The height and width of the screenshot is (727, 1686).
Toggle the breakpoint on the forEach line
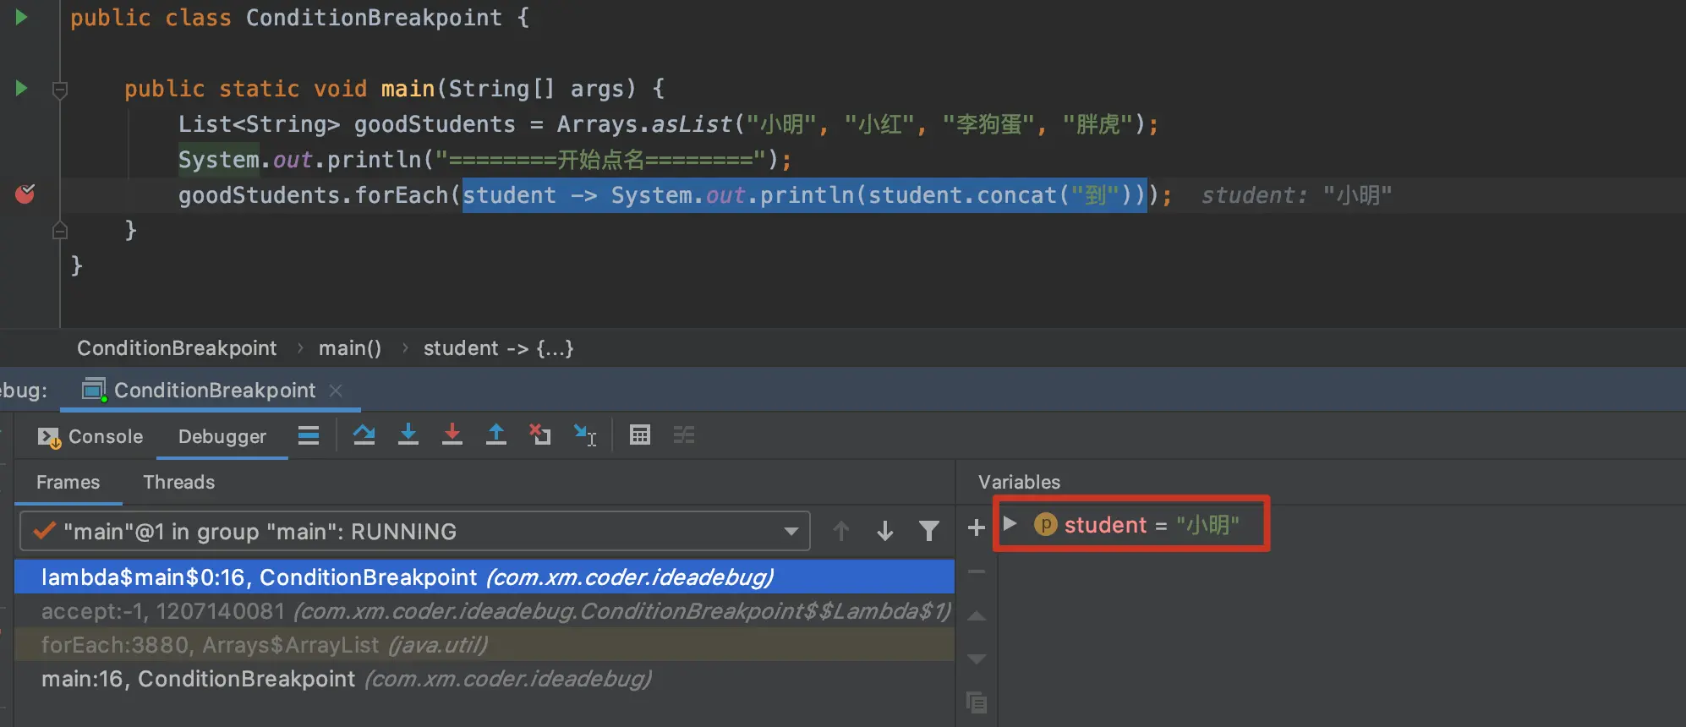[25, 194]
